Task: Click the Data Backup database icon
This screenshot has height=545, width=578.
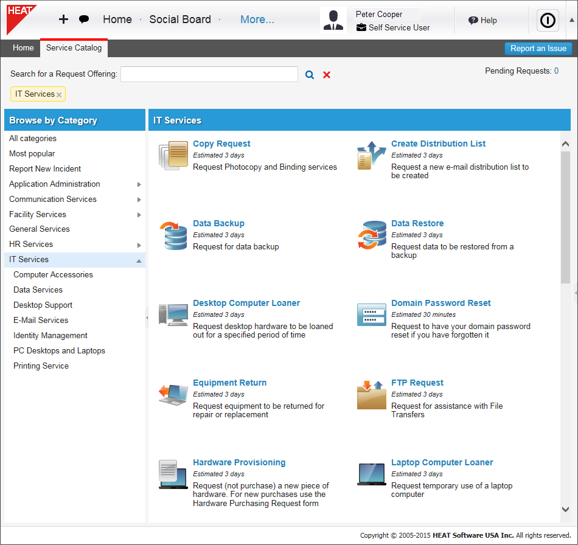Action: pos(173,235)
